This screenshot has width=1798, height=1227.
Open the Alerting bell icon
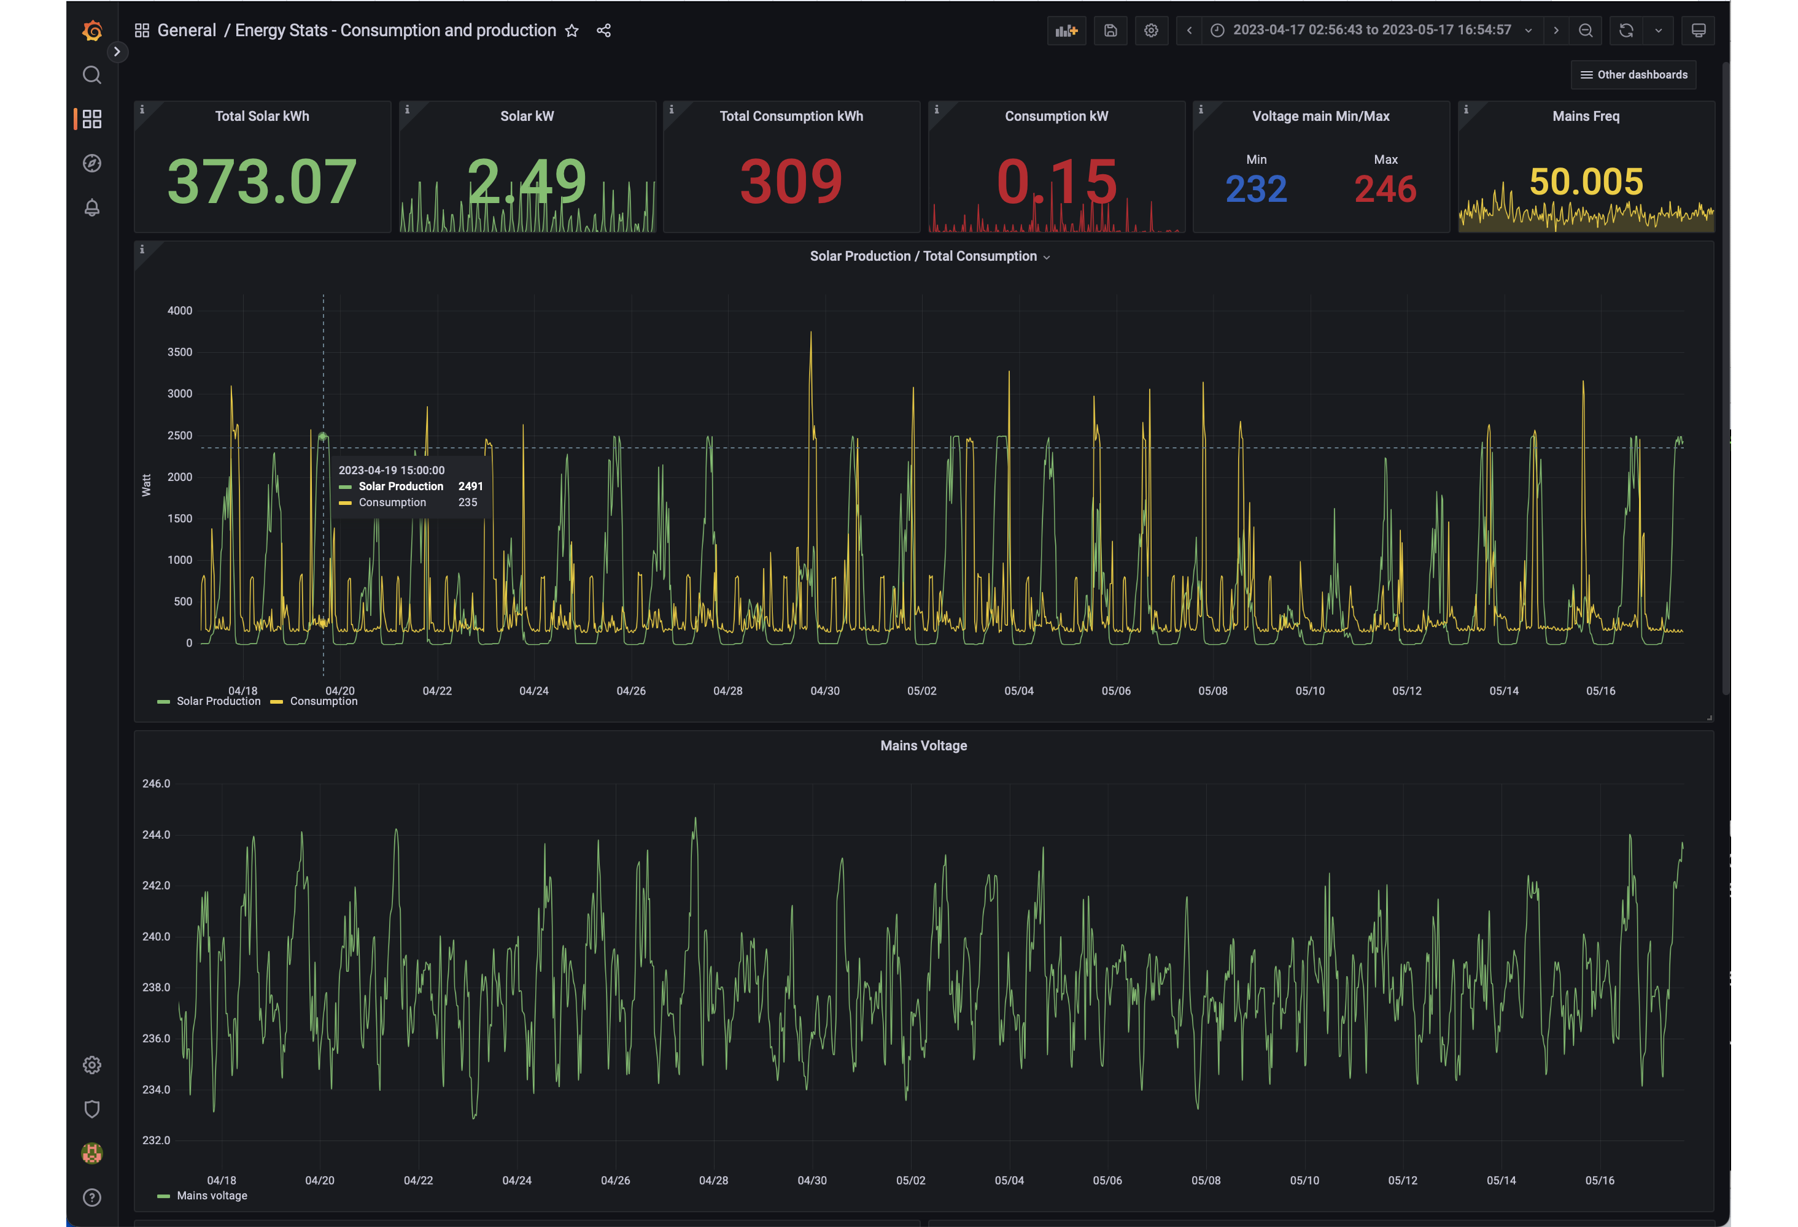point(92,207)
